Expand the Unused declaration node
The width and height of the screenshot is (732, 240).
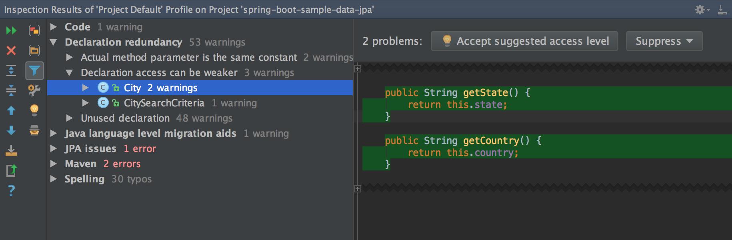coord(70,118)
